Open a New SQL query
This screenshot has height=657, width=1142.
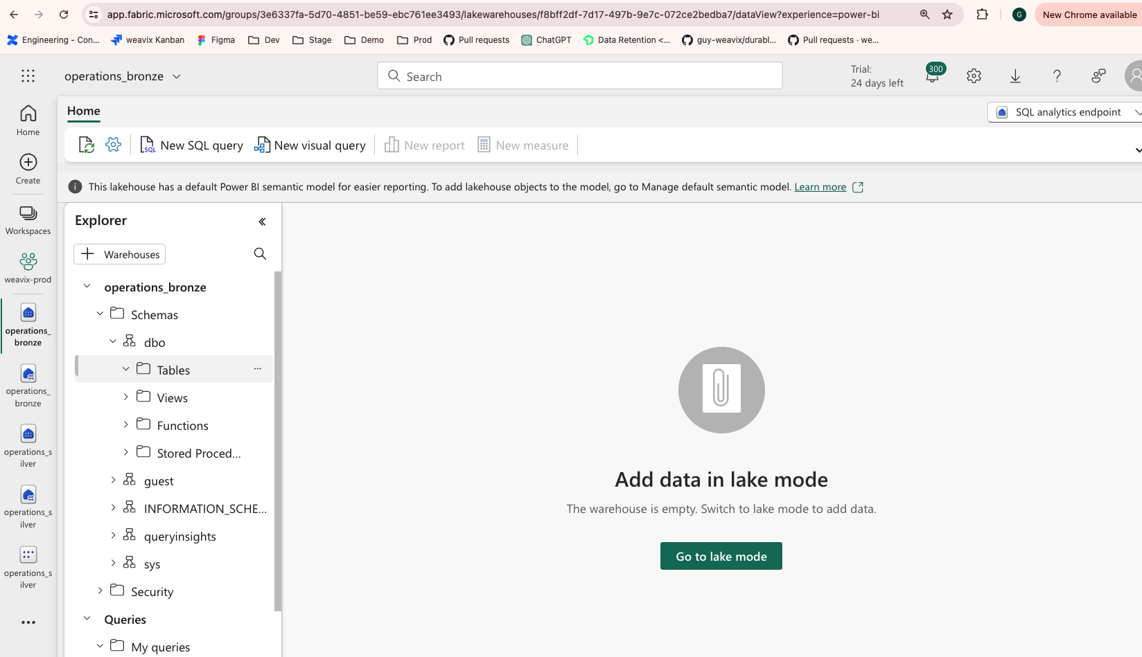[191, 145]
